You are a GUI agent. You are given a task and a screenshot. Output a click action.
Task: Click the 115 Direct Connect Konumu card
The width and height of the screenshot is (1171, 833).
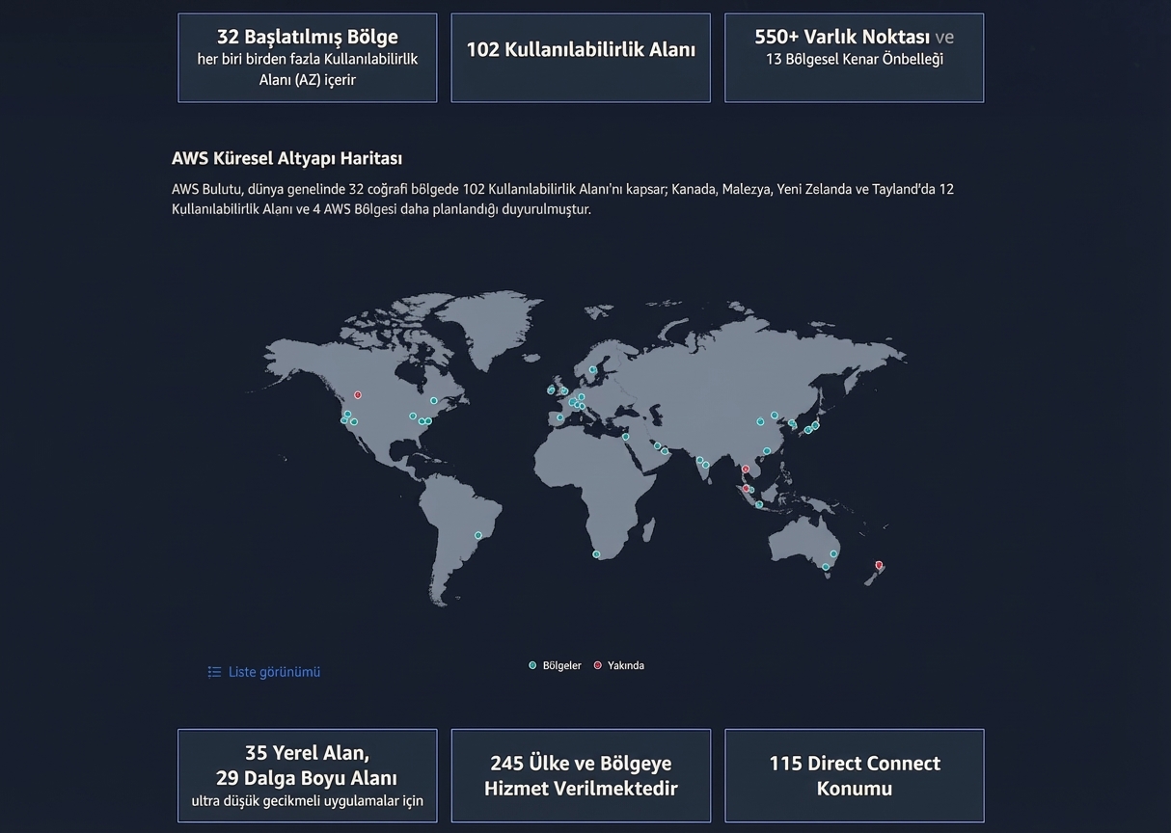(x=854, y=775)
